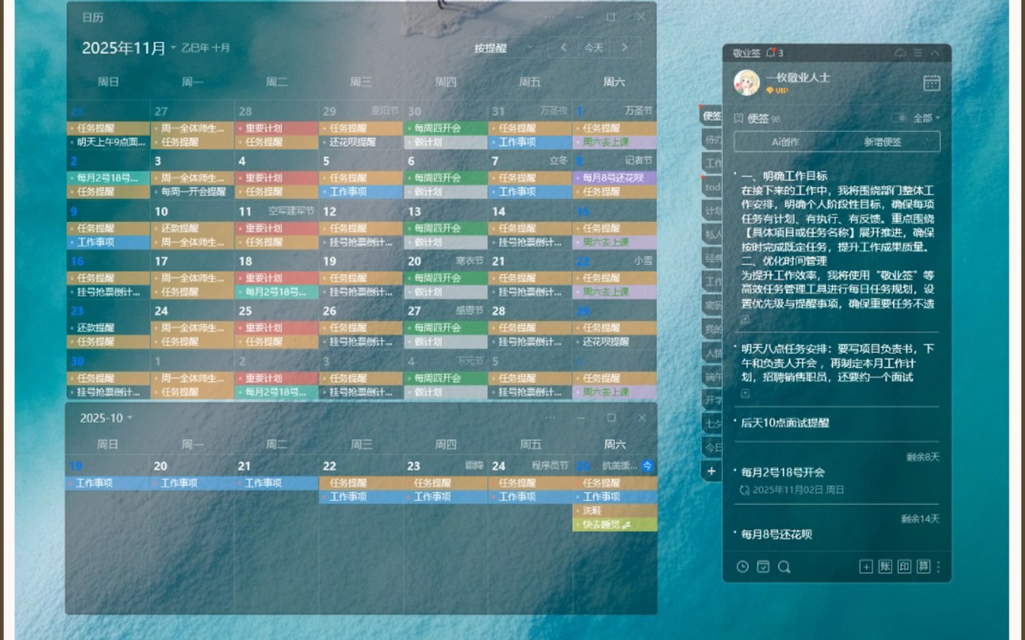Screen dimensions: 1025x640
Task: Open the 每月8号还花呗 note in 敬业签
Action: coord(777,534)
